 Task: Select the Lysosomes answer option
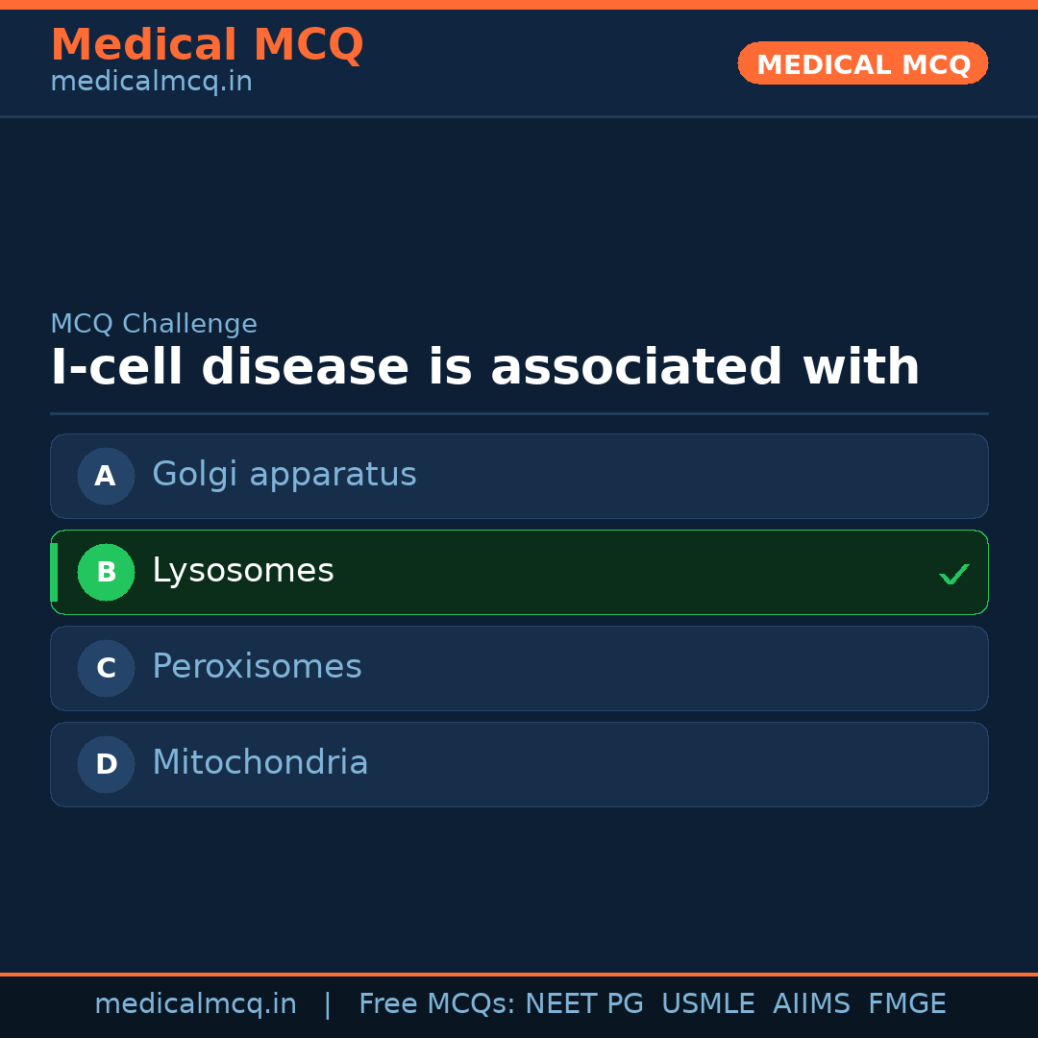coord(519,572)
